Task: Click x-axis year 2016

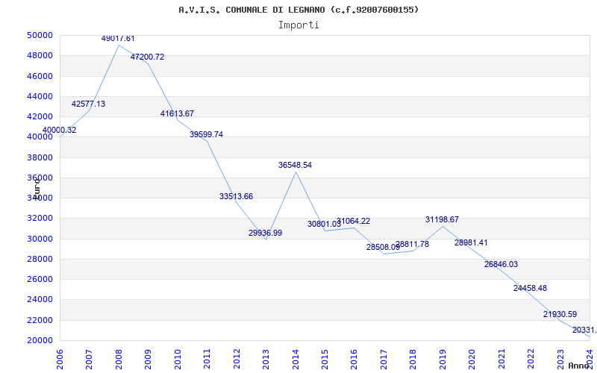Action: point(354,359)
